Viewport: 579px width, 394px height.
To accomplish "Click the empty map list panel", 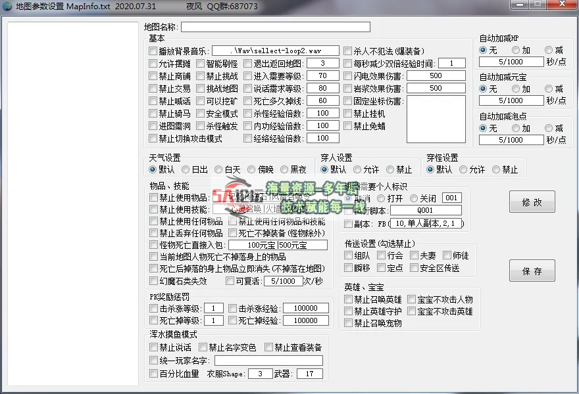I will coord(73,204).
